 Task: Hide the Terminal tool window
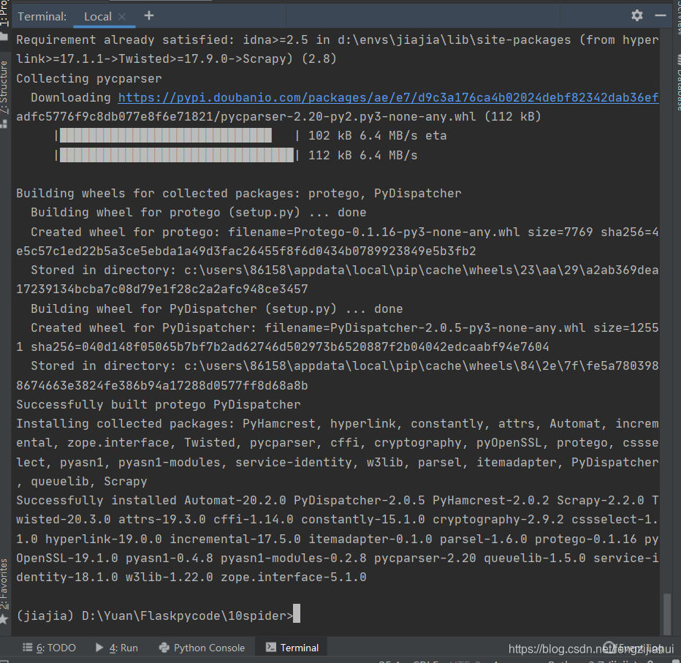click(660, 15)
